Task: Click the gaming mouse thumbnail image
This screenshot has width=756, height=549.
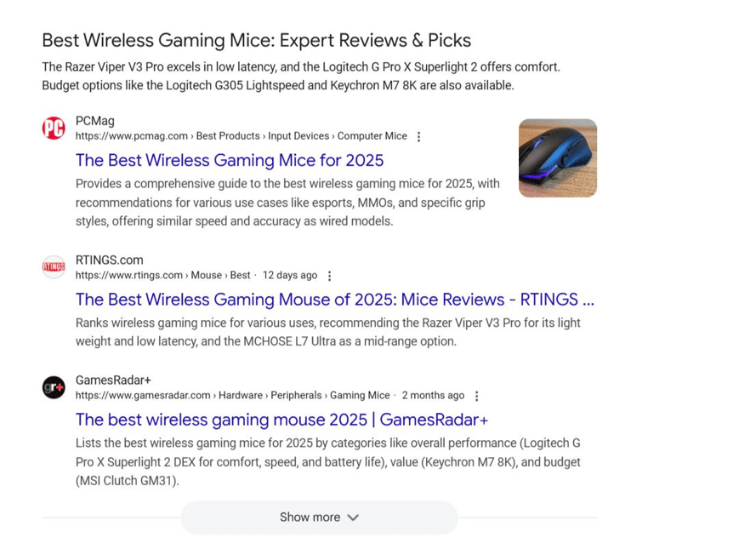Action: click(x=558, y=158)
